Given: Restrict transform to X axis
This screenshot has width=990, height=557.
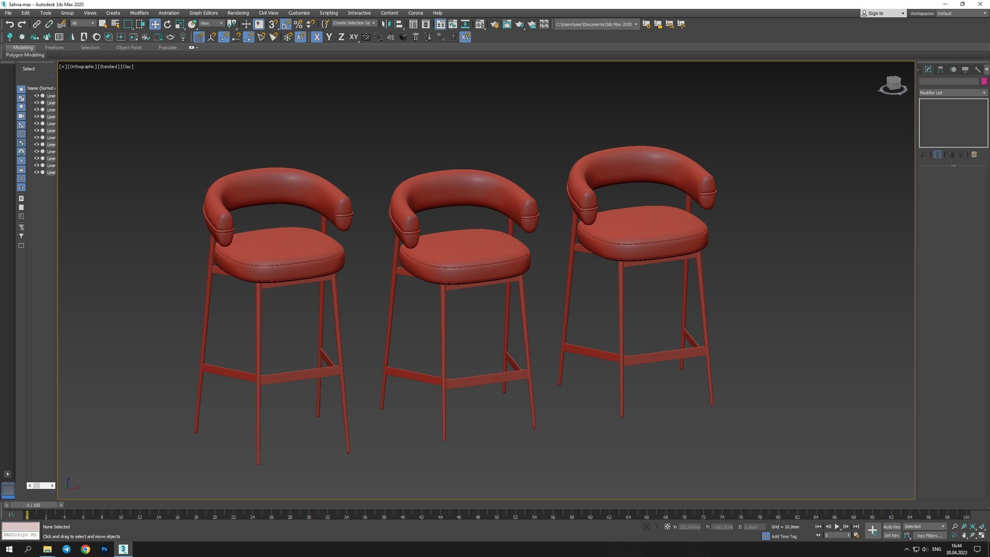Looking at the screenshot, I should tap(317, 37).
